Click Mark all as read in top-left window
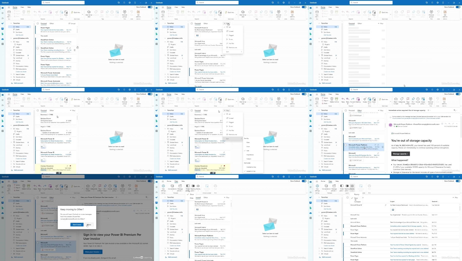 89,13
